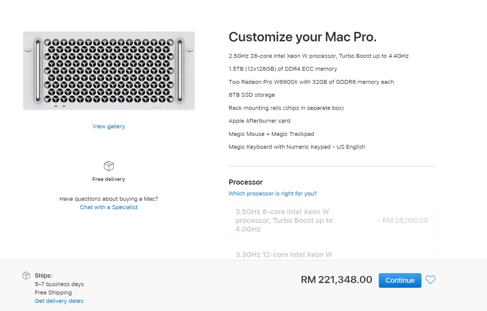Save this configuration using the heart icon
The image size is (487, 311).
click(x=431, y=280)
